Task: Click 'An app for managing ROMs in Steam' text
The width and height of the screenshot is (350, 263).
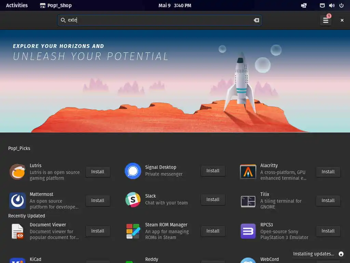Action: (167, 234)
